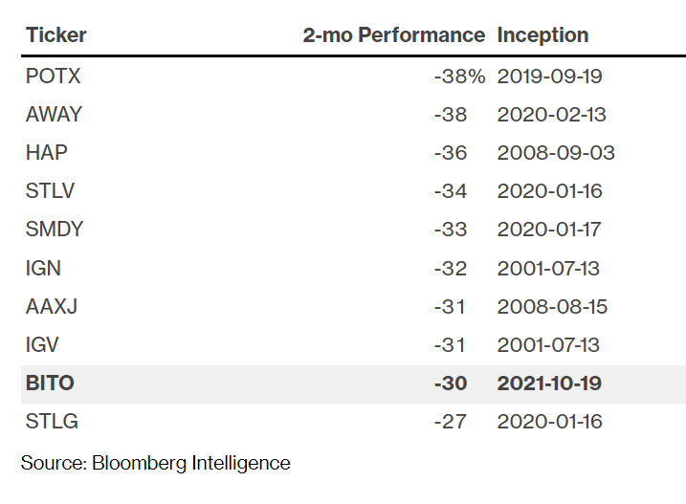686x504 pixels.
Task: Click the Ticker column header
Action: coord(56,35)
